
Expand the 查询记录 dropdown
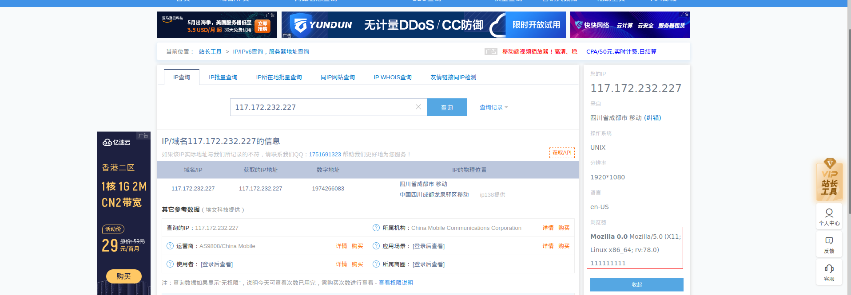click(493, 107)
